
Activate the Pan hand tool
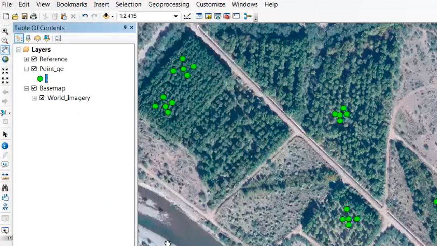tap(5, 50)
